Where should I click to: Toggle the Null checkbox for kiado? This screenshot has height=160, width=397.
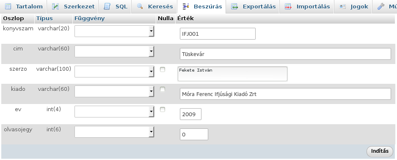(x=163, y=89)
